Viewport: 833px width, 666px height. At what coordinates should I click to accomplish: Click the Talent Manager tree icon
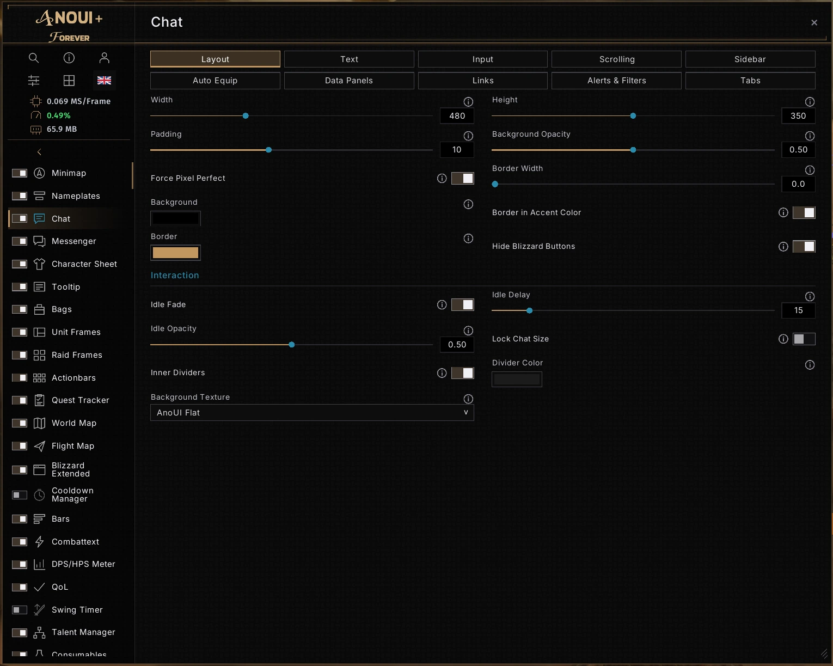point(39,632)
